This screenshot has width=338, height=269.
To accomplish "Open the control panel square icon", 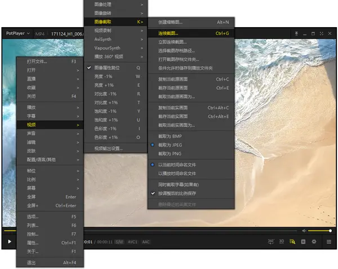I will click(303, 241).
